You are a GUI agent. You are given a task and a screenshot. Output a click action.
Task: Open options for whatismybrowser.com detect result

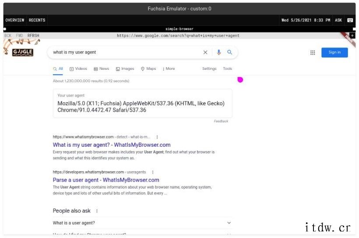coord(157,137)
